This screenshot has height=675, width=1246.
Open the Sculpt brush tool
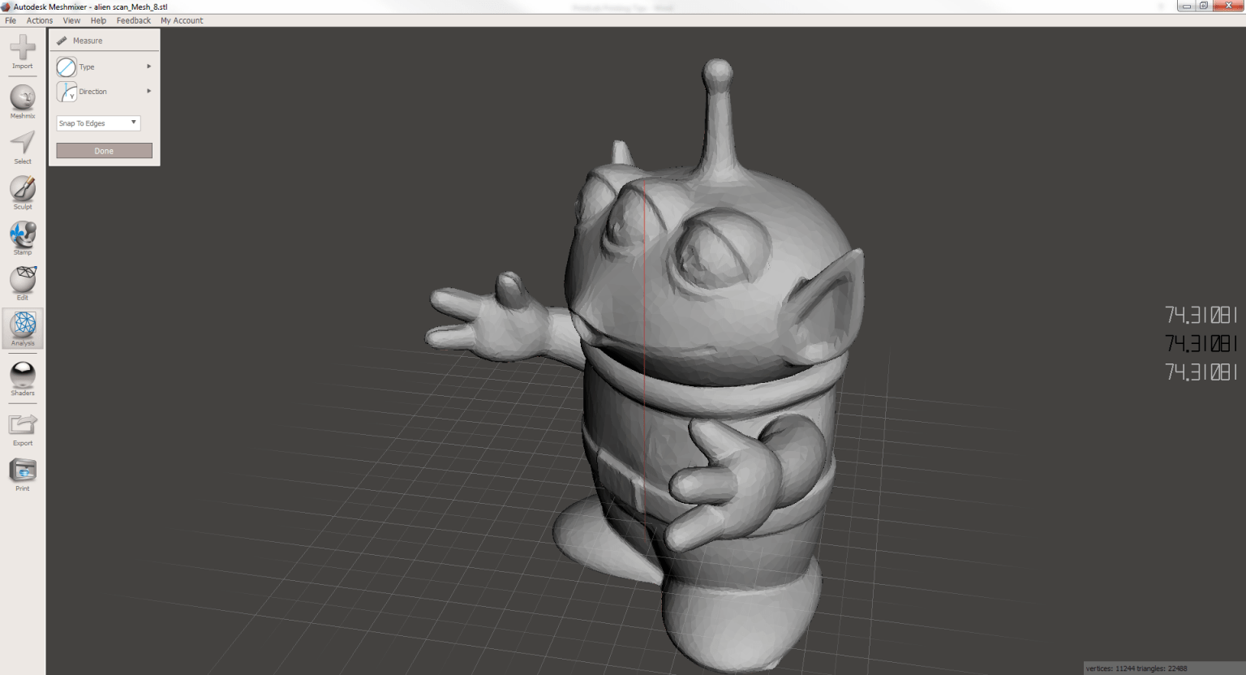[x=23, y=192]
